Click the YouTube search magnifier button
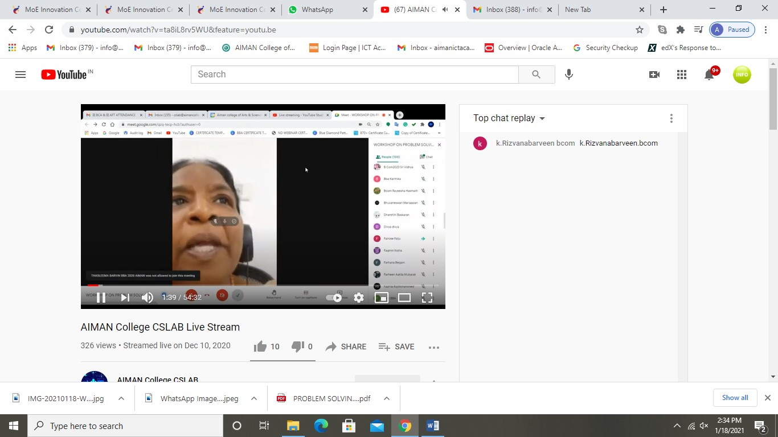Viewport: 778px width, 437px height. point(536,75)
